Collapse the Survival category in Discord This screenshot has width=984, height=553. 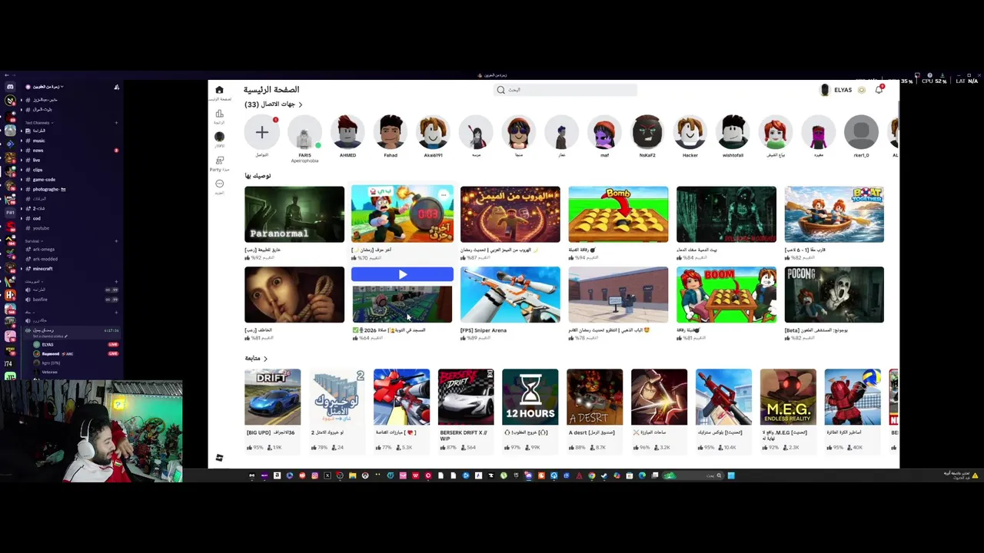(32, 241)
